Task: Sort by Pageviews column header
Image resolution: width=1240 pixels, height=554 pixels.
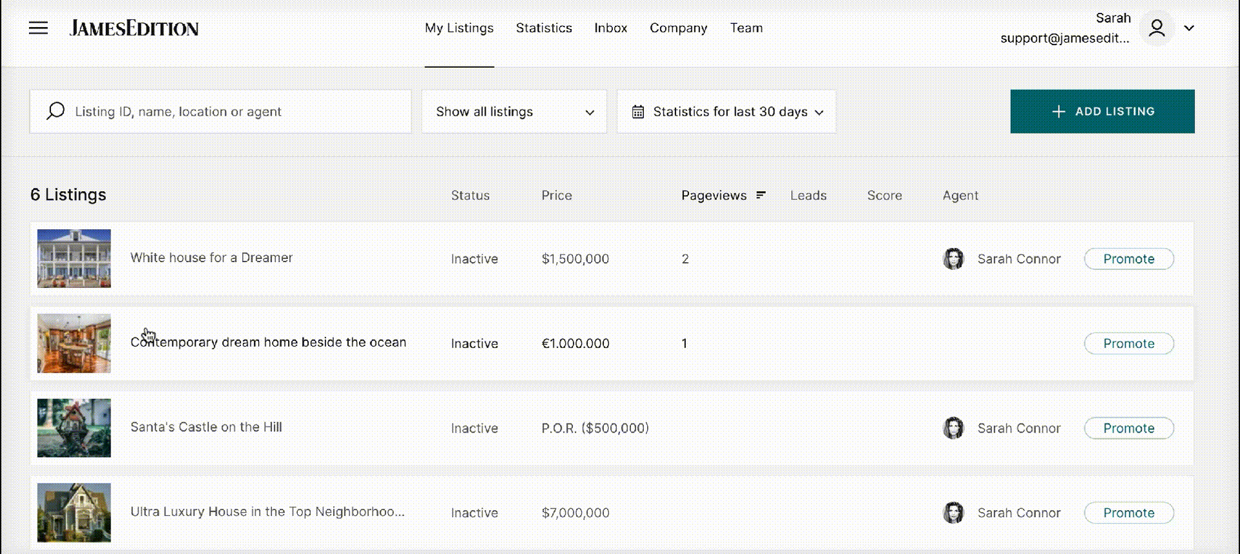Action: 714,195
